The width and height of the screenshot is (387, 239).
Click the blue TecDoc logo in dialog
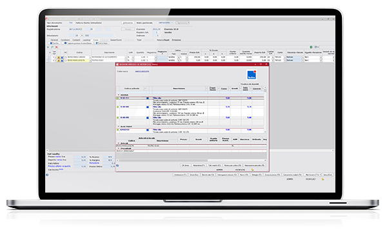coord(252,75)
